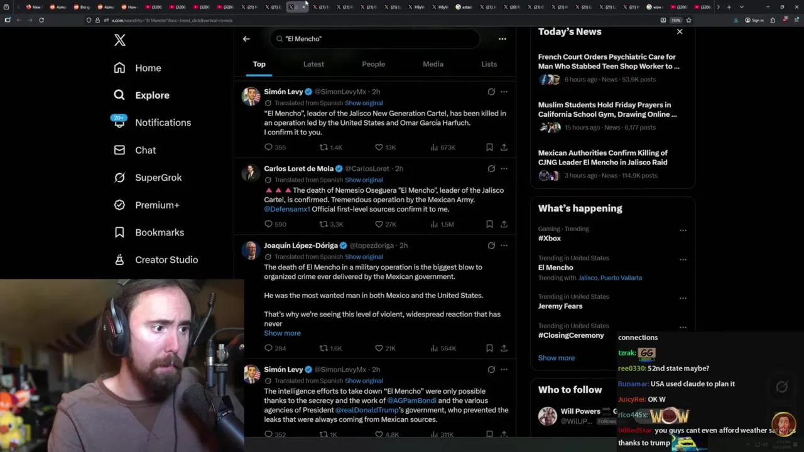Switch to the People tab
This screenshot has height=452, width=804.
(373, 64)
